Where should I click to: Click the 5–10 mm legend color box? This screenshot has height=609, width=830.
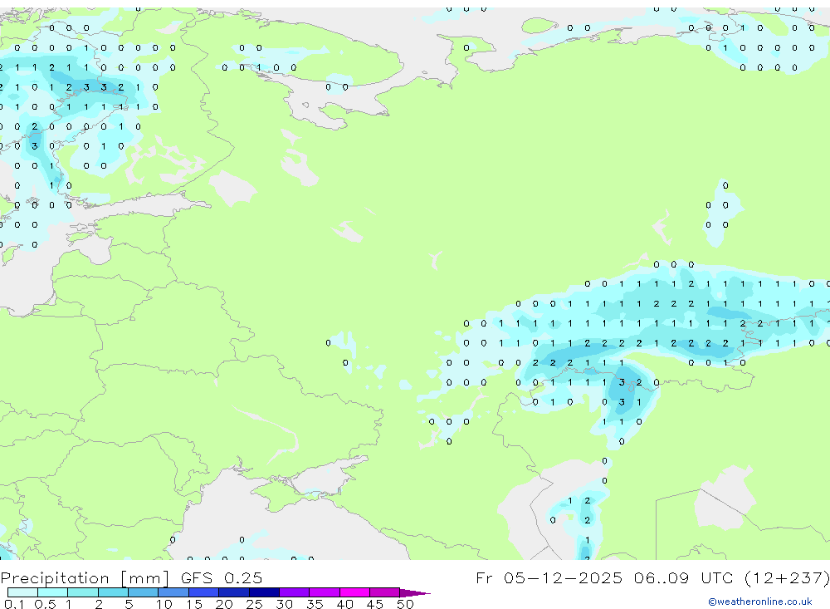pyautogui.click(x=143, y=592)
